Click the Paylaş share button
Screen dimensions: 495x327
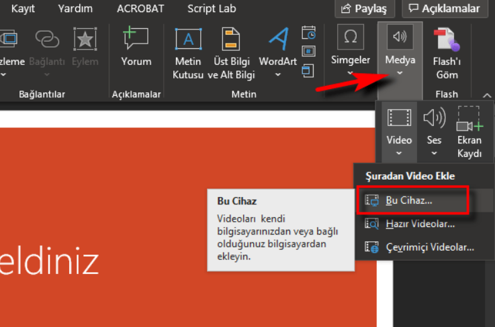(365, 9)
